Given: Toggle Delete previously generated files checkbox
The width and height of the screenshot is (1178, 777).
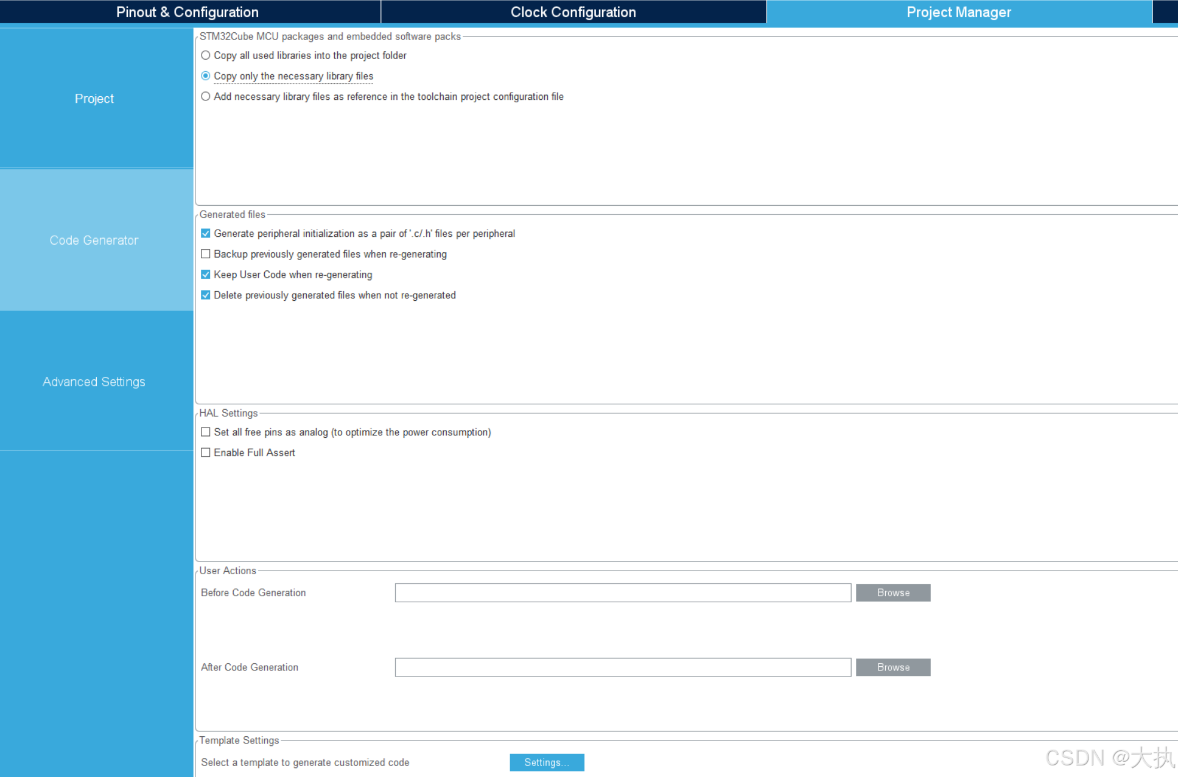Looking at the screenshot, I should 206,295.
